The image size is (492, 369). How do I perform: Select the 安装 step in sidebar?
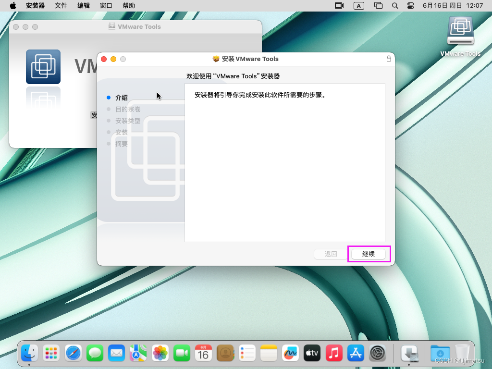(122, 132)
